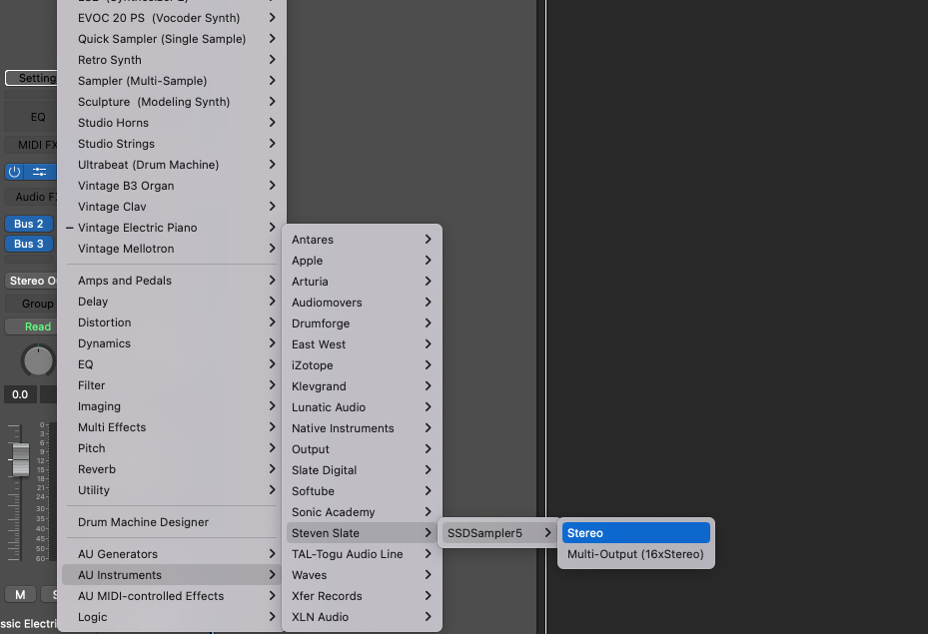Open the Stereo Out output slot
This screenshot has height=634, width=928.
pyautogui.click(x=31, y=281)
